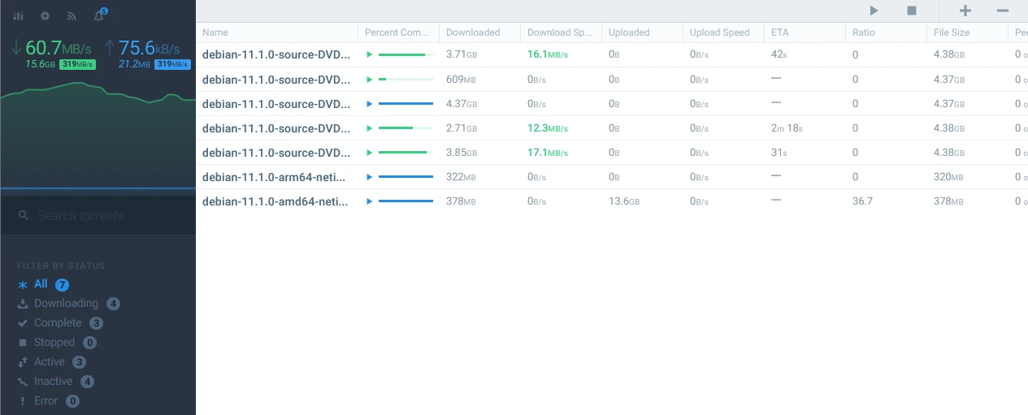Open the RSS feeds icon

72,15
